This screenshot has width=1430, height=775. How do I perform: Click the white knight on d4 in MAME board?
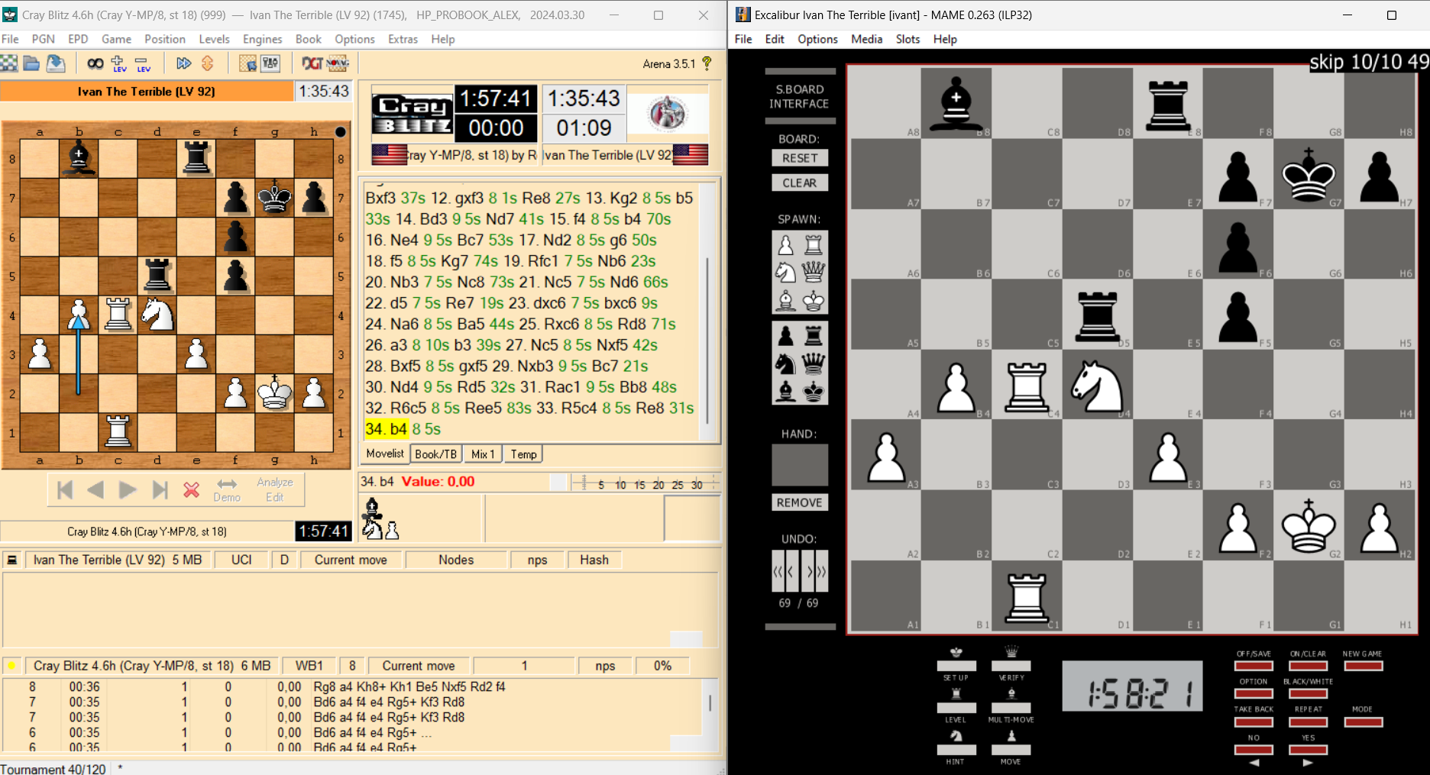(1097, 386)
